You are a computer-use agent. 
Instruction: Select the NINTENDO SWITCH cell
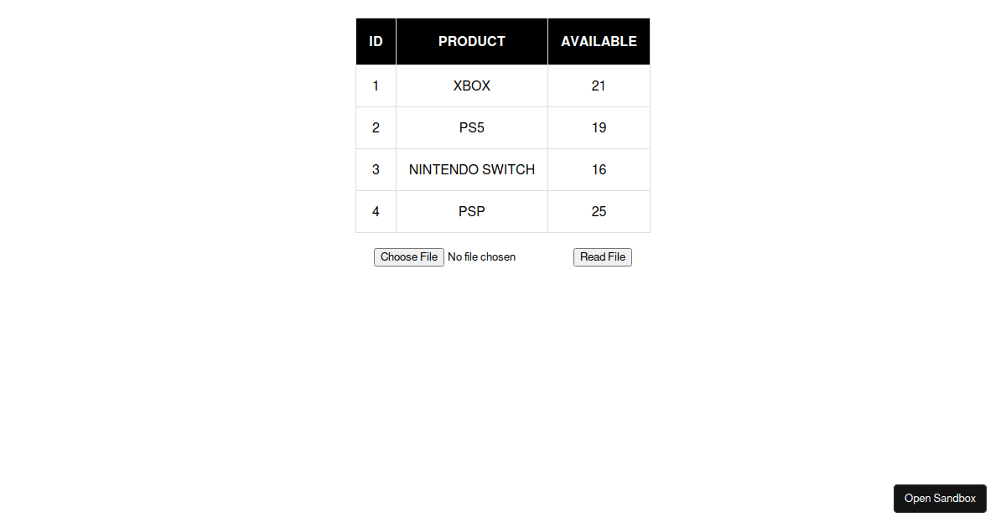click(x=472, y=169)
